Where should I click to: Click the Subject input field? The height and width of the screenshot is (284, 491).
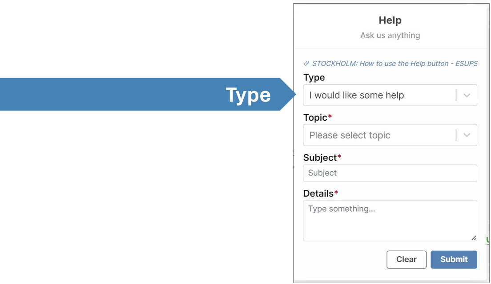pyautogui.click(x=390, y=173)
